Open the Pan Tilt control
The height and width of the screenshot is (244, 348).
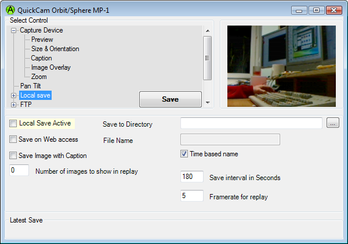(31, 86)
